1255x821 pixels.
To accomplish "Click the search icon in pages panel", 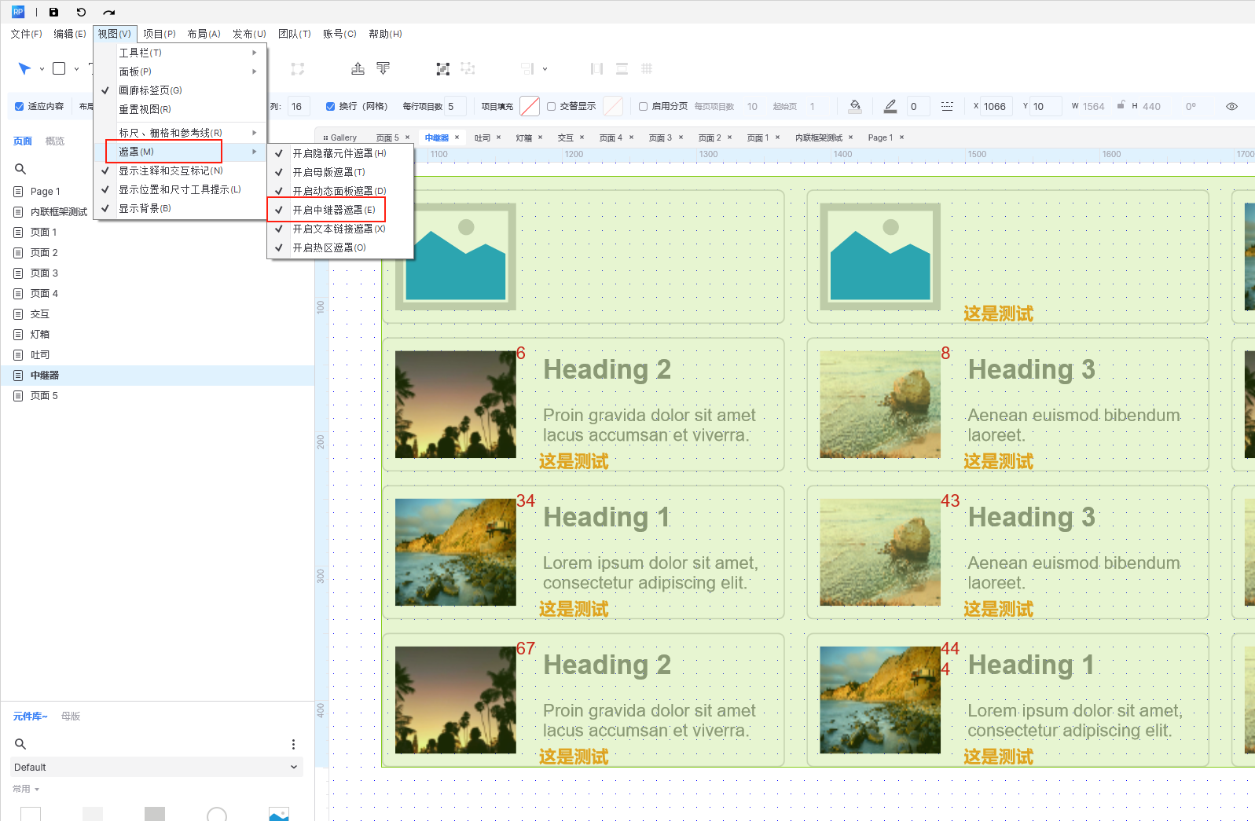I will point(20,169).
